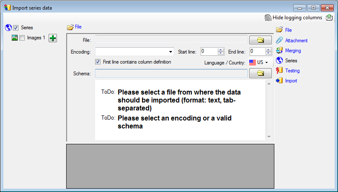The width and height of the screenshot is (338, 192).
Task: Click the ToDo list scroll up arrow
Action: click(x=269, y=84)
